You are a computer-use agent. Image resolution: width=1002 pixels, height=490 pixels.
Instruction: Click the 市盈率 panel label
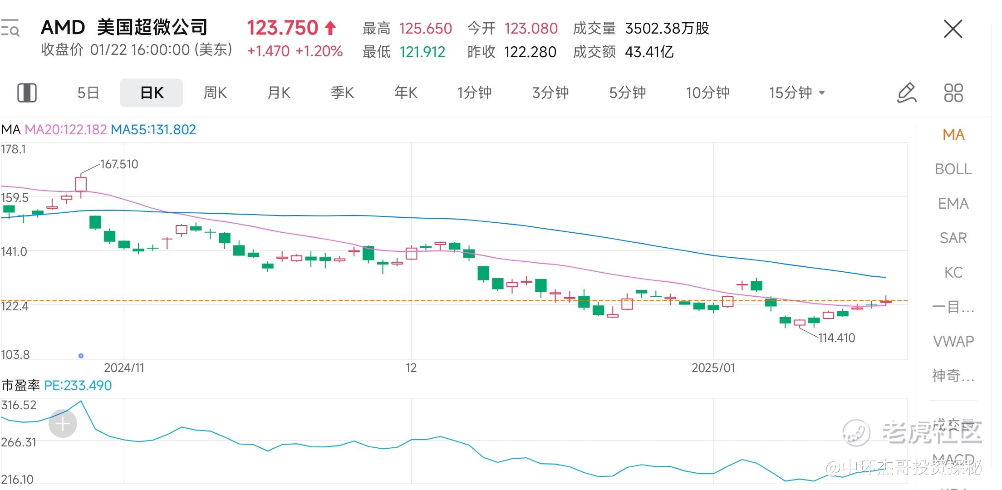tap(21, 386)
